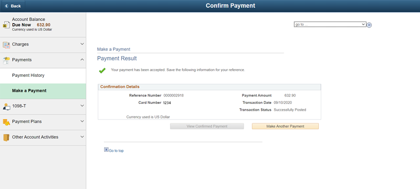Expand Other Account Activities chevron
The height and width of the screenshot is (189, 420).
(x=82, y=137)
